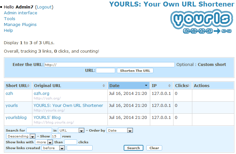236x154 pixels.
Task: Focus the Search for text field
Action: pyautogui.click(x=39, y=130)
